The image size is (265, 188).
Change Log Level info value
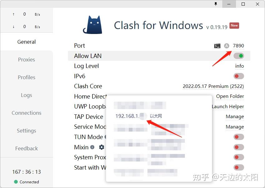[239, 66]
